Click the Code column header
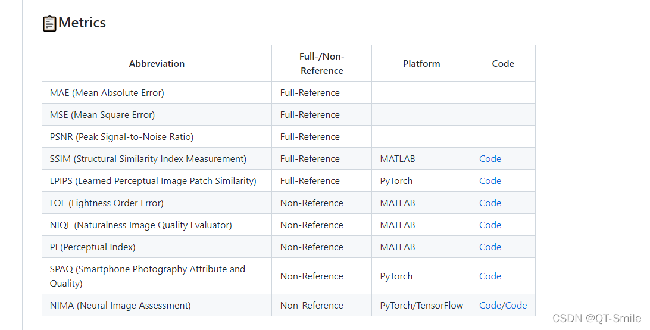650x330 pixels. [503, 64]
